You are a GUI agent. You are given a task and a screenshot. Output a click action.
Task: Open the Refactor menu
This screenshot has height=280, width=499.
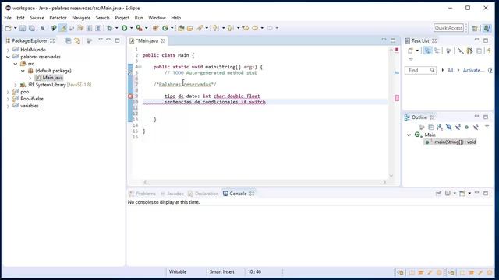(x=58, y=18)
